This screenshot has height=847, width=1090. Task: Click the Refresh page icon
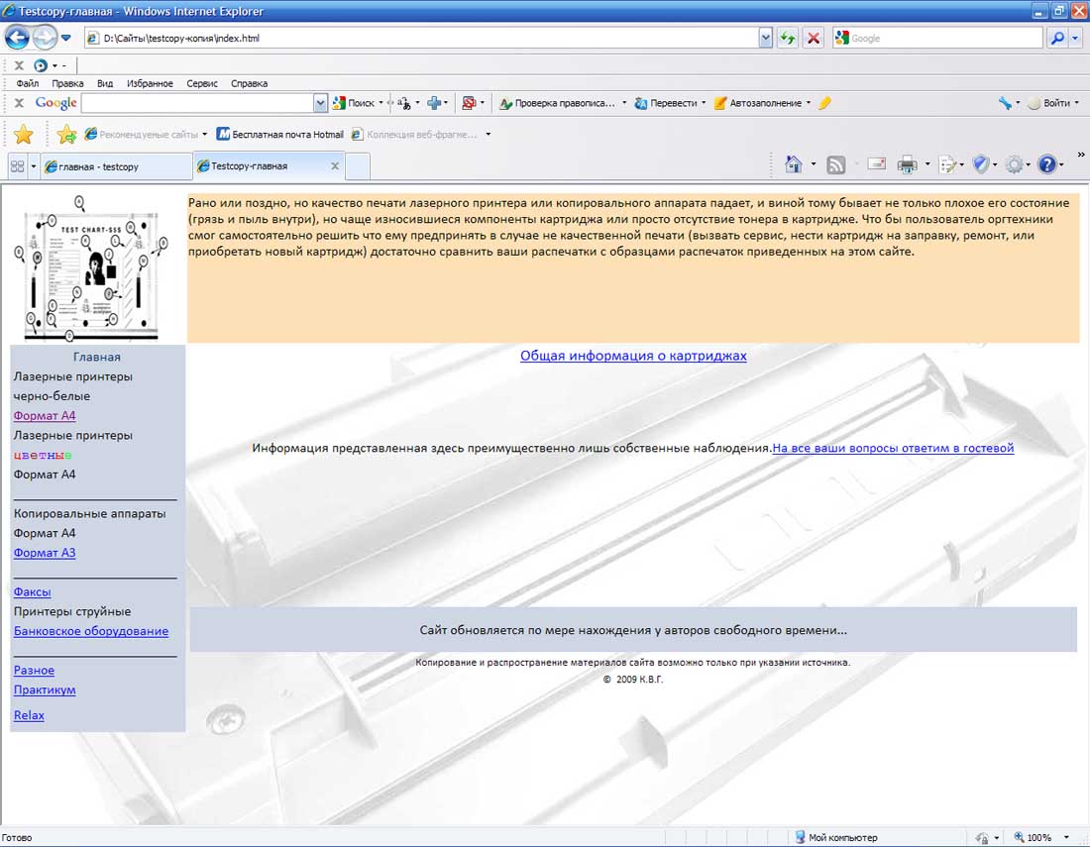coord(788,39)
